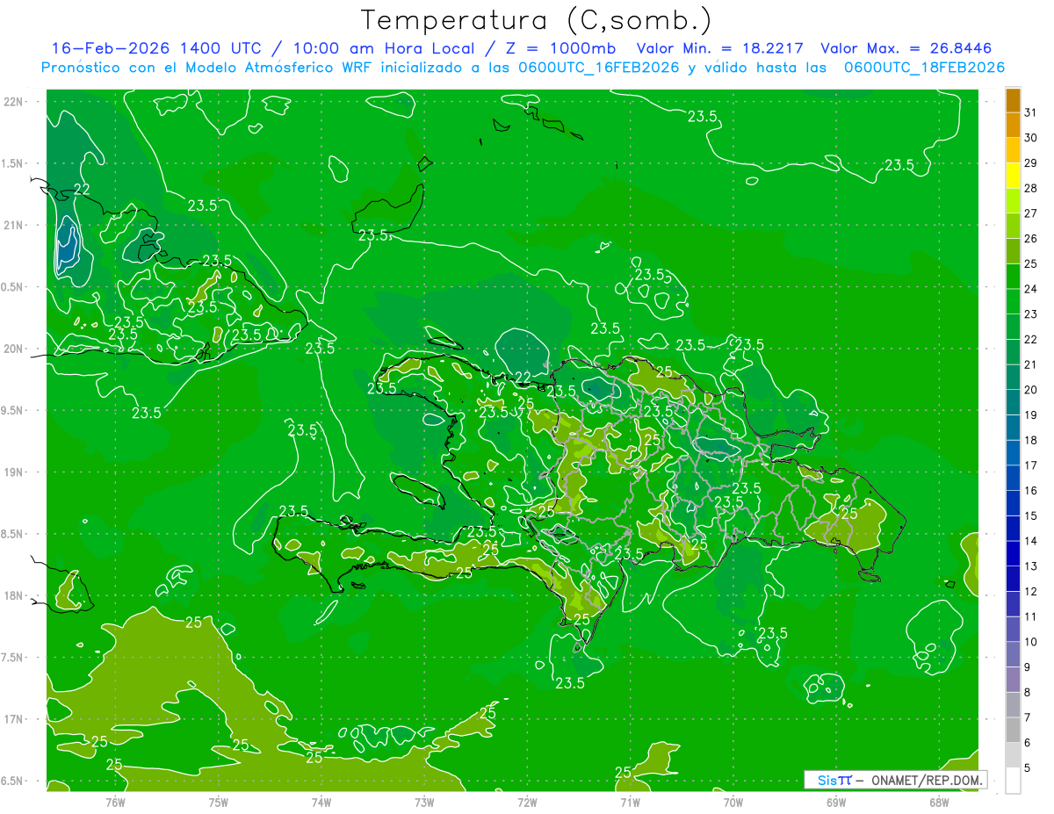Click the 75W longitude axis label

219,801
